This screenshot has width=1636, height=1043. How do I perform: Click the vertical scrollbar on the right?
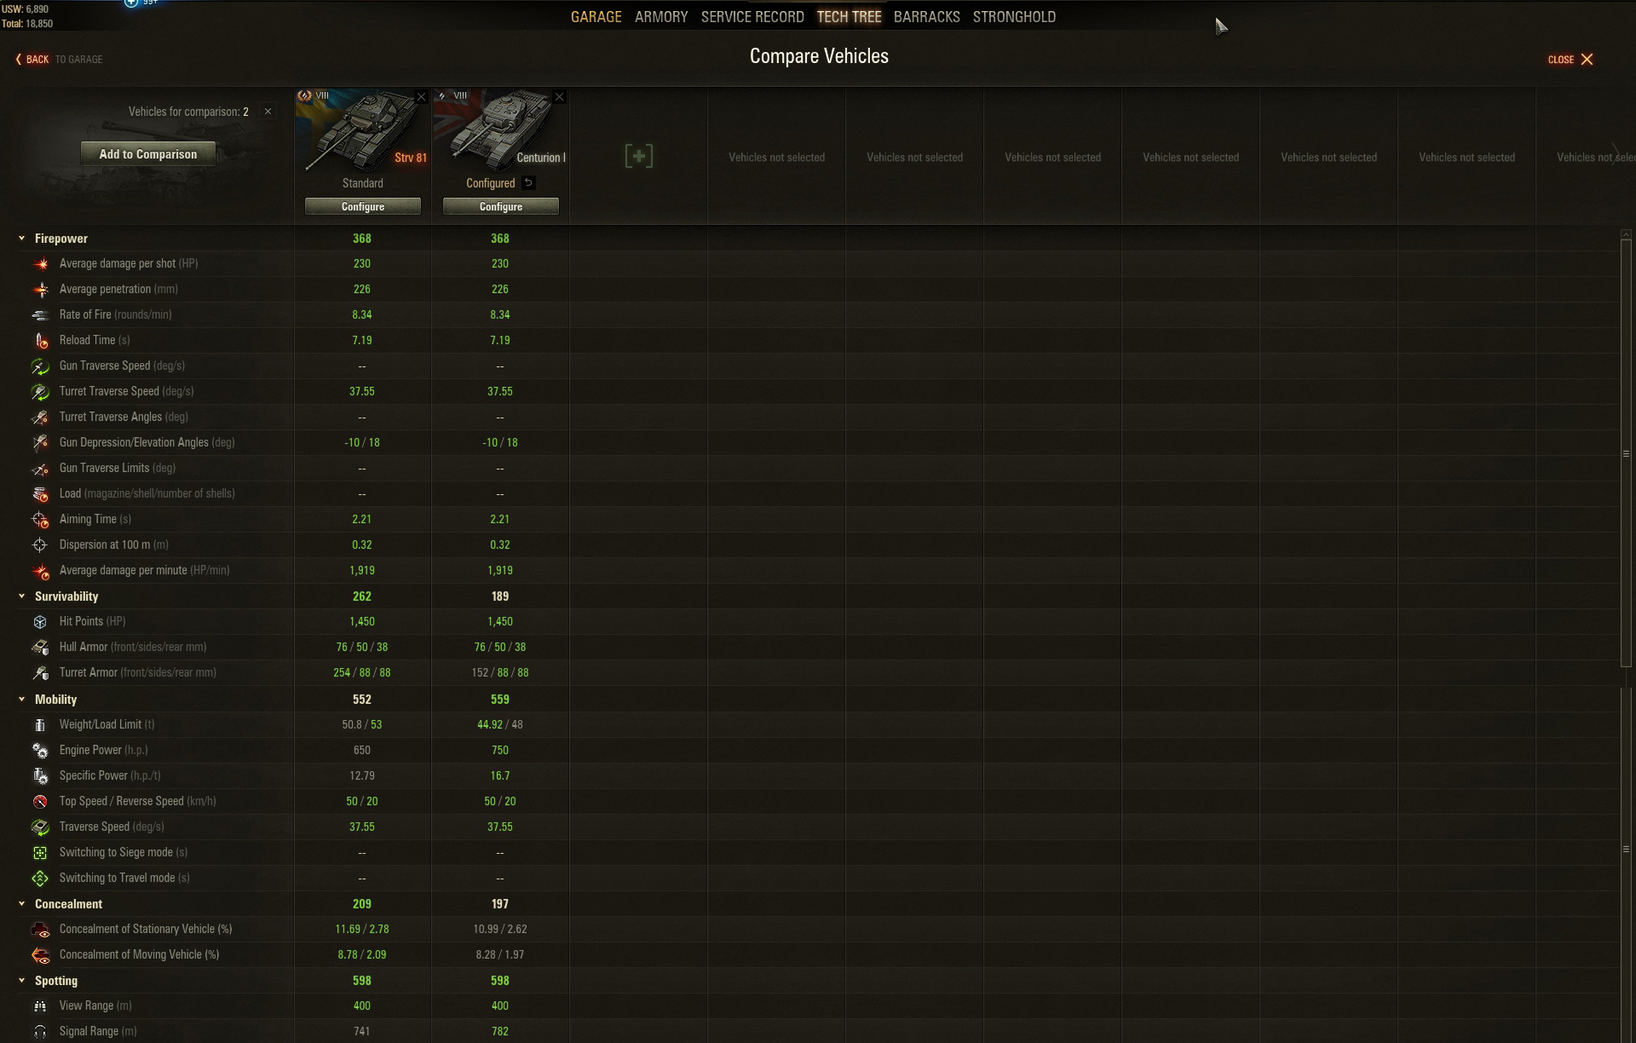1626,452
